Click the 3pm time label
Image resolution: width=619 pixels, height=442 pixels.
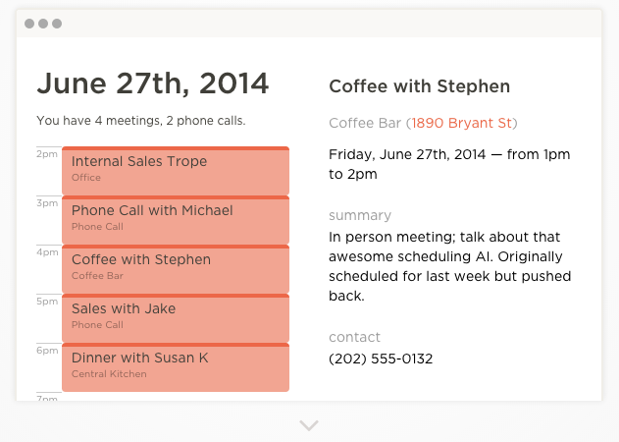pos(47,202)
